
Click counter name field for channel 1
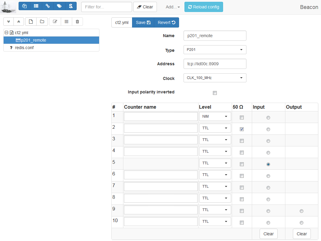click(x=161, y=116)
